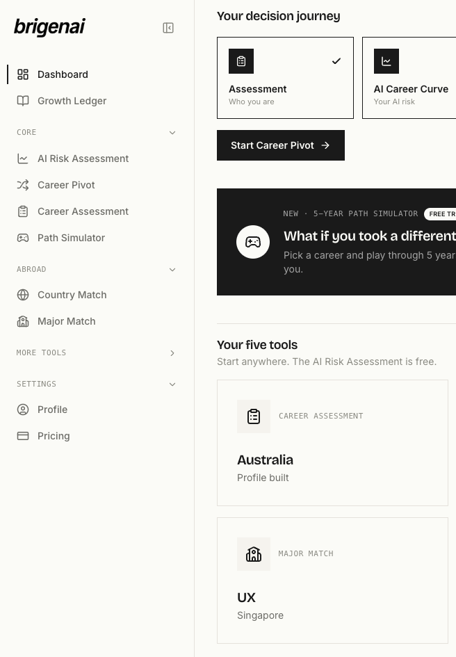
Task: Click the Start Career Pivot button
Action: tap(280, 145)
